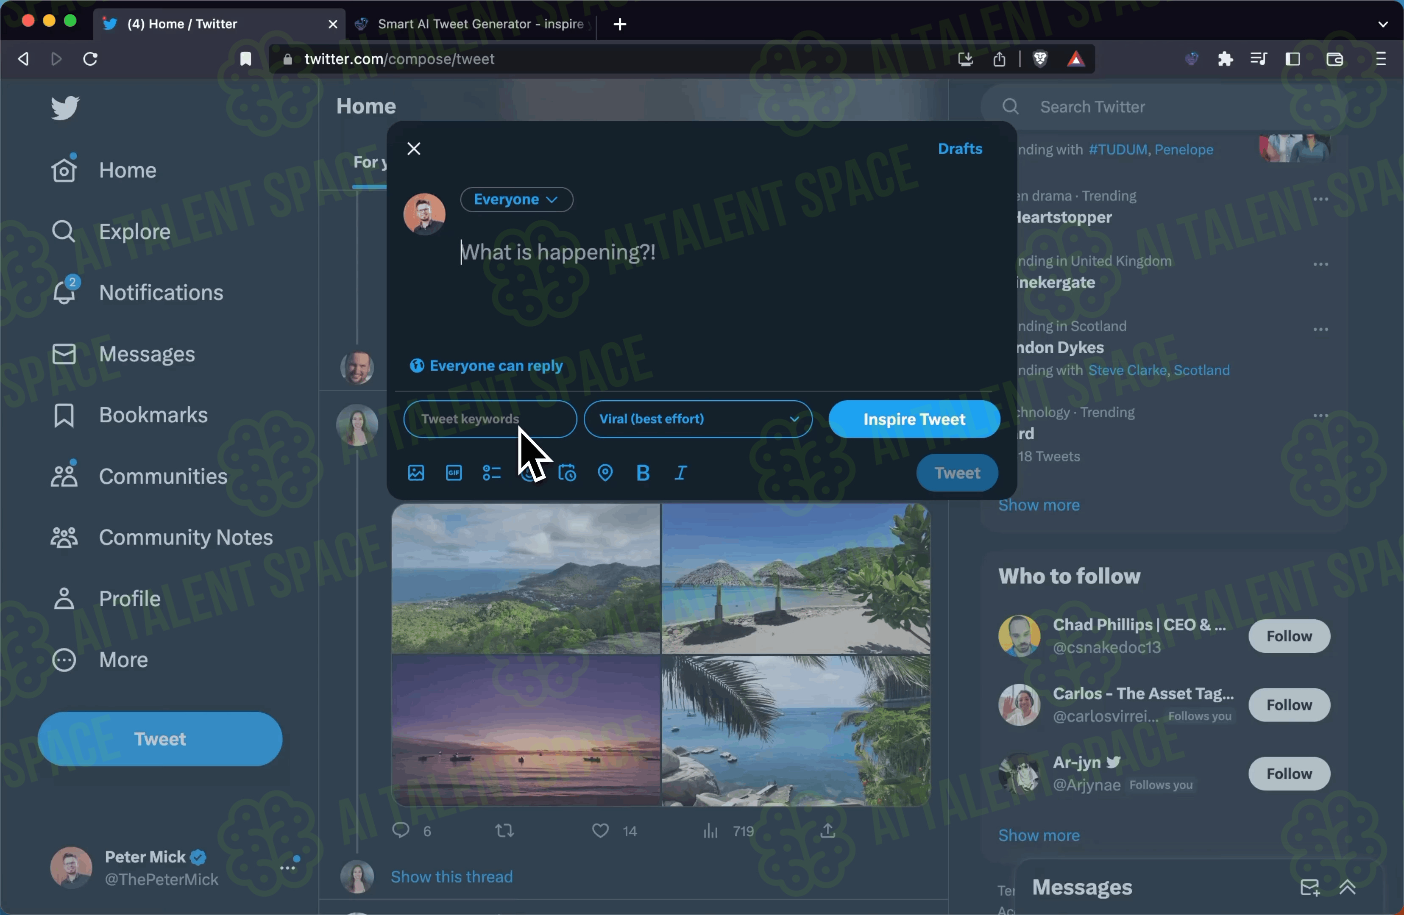Retweet the beach photos tweet
Image resolution: width=1404 pixels, height=915 pixels.
click(x=504, y=831)
